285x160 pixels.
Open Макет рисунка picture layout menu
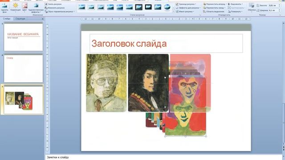pyautogui.click(x=185, y=12)
